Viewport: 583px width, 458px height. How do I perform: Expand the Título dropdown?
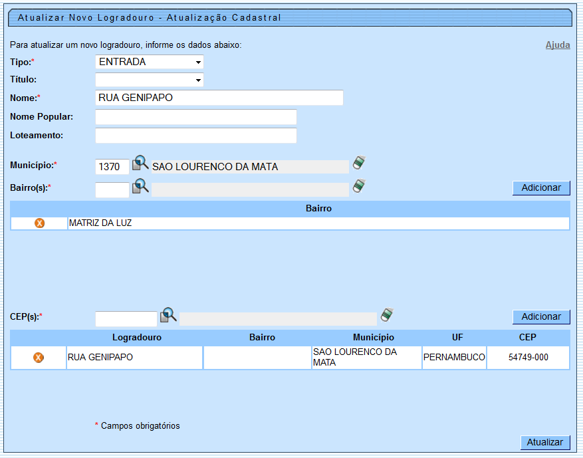(150, 80)
